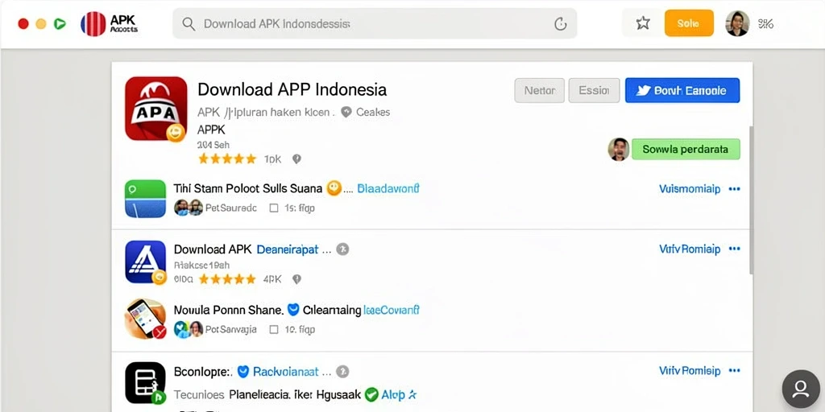The width and height of the screenshot is (825, 412).
Task: Click the user avatars beside PetSauredc
Action: [189, 208]
